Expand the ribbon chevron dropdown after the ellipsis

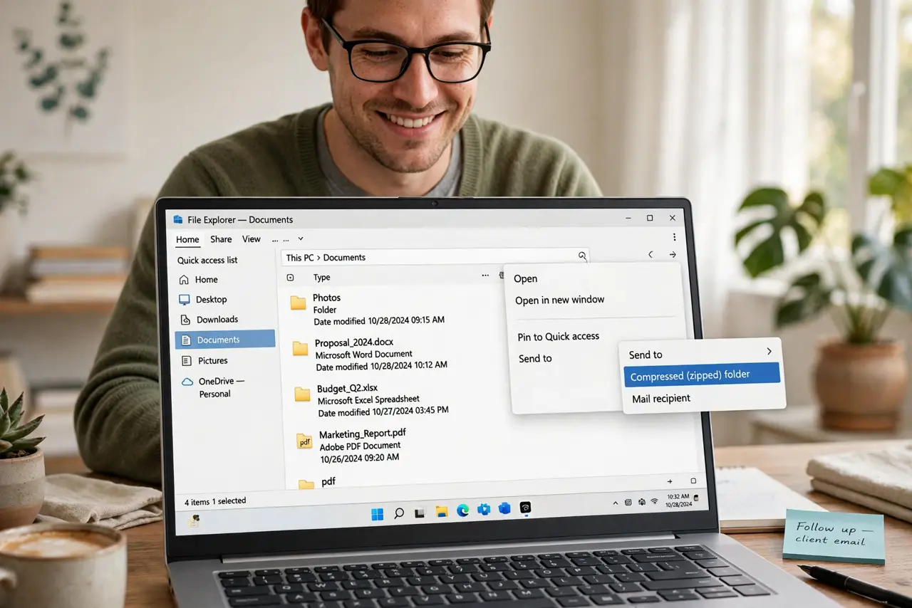(x=300, y=239)
